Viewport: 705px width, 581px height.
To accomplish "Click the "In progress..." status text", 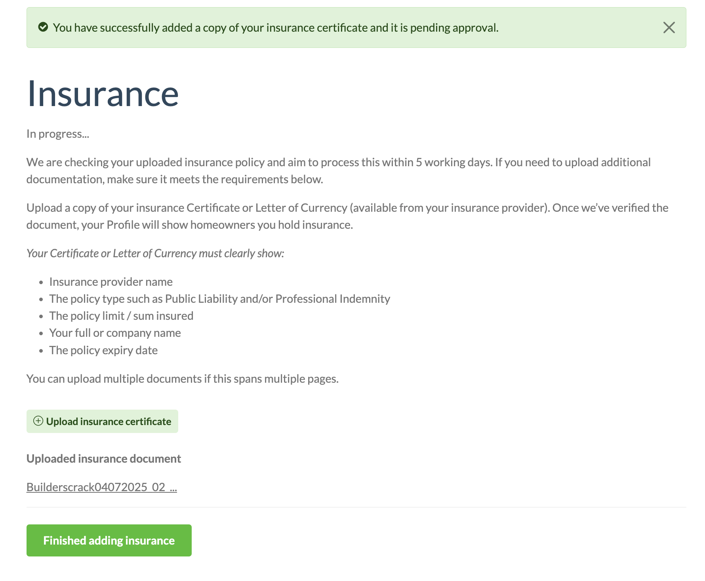I will point(58,134).
